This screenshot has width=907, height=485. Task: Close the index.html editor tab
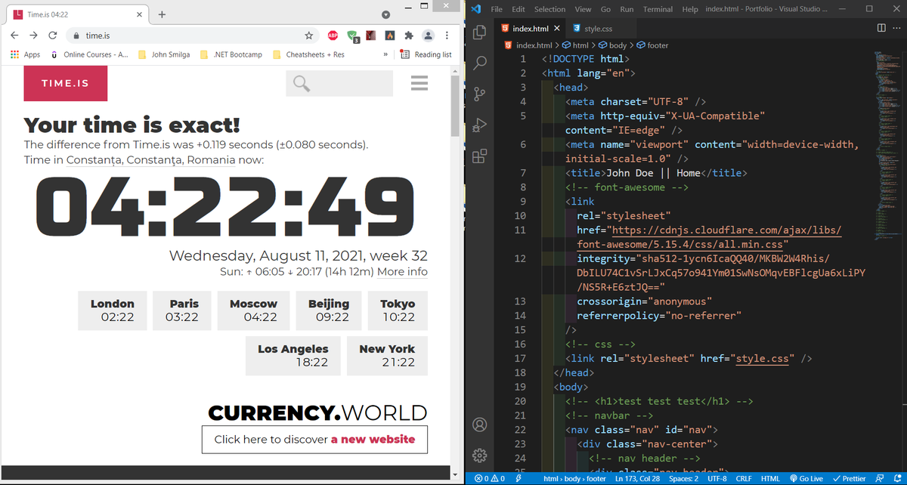tap(557, 29)
